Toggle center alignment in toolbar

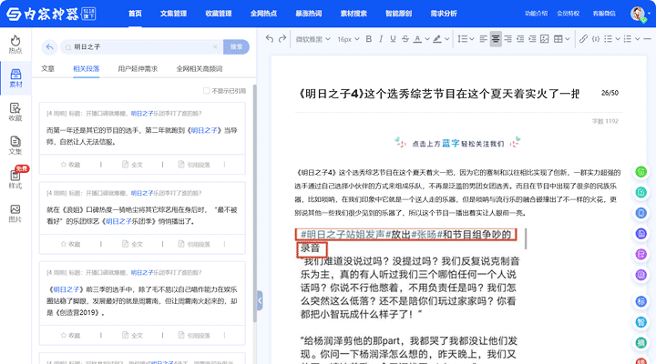tap(496, 38)
